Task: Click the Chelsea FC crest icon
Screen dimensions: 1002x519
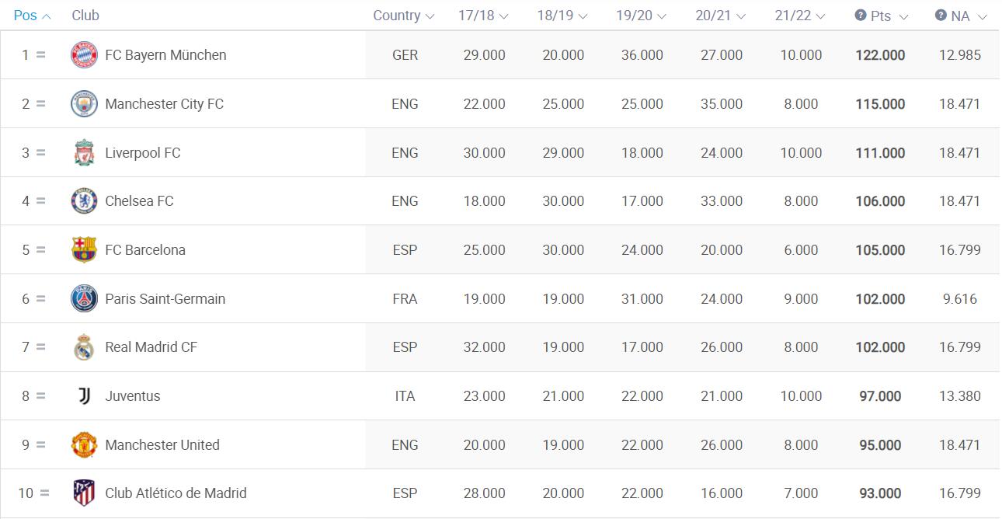Action: click(x=84, y=201)
